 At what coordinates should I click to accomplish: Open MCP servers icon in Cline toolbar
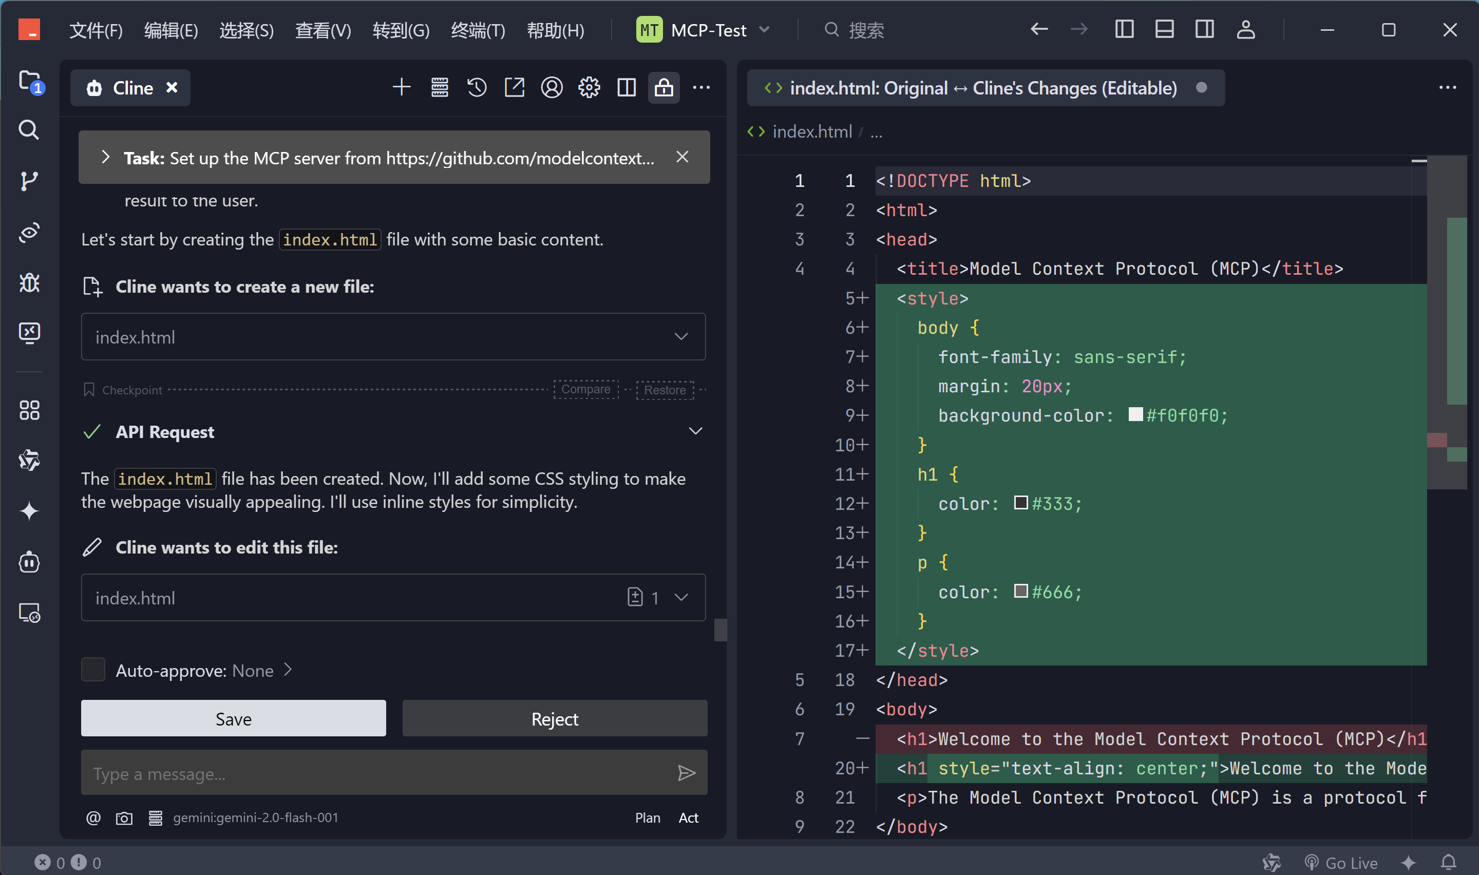tap(439, 88)
